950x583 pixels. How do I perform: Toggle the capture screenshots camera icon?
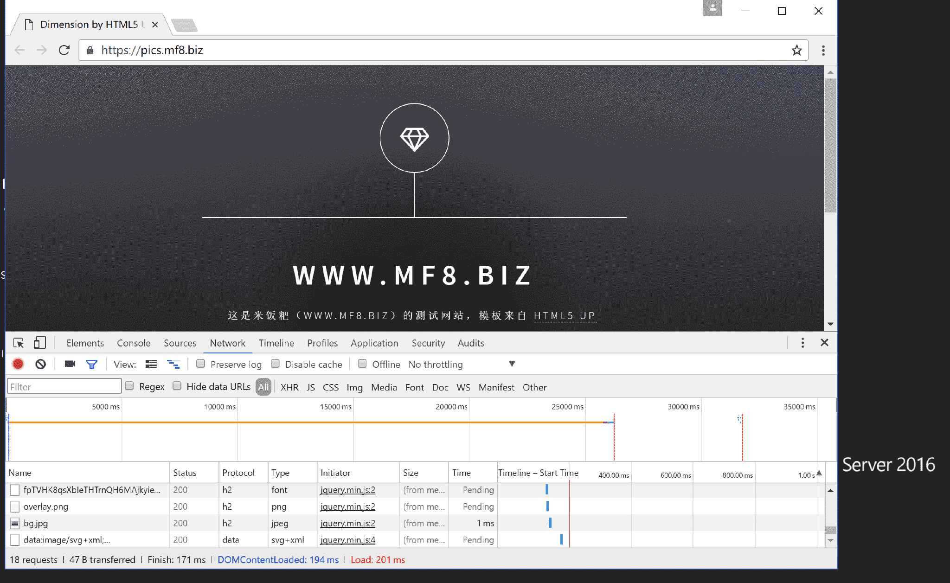pos(70,364)
